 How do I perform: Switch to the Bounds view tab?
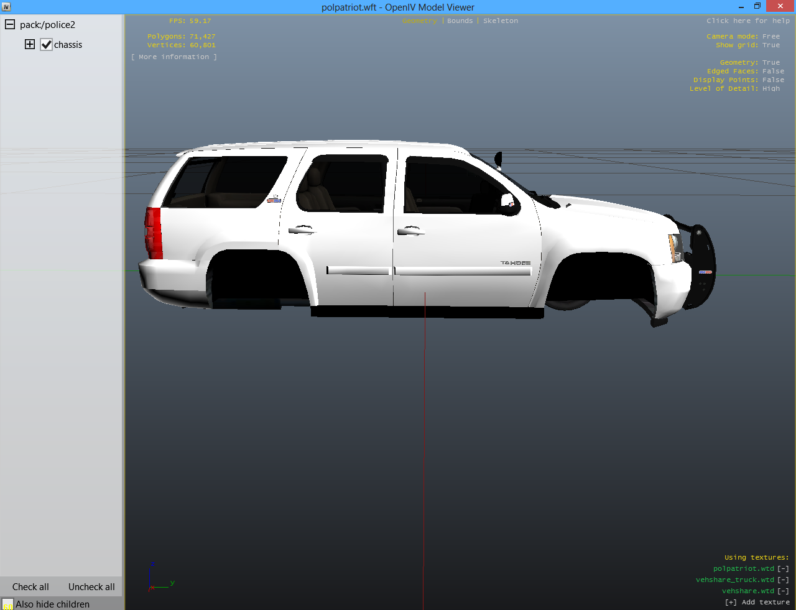click(x=460, y=21)
